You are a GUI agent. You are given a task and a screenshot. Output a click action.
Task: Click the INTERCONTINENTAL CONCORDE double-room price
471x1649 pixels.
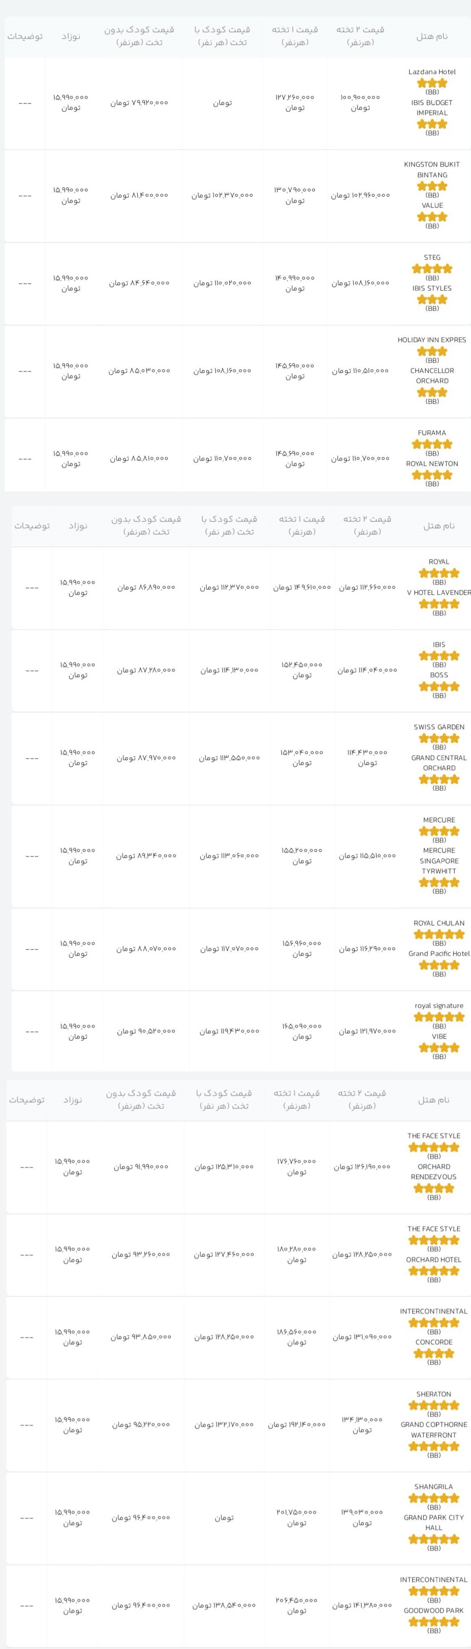pyautogui.click(x=362, y=1336)
